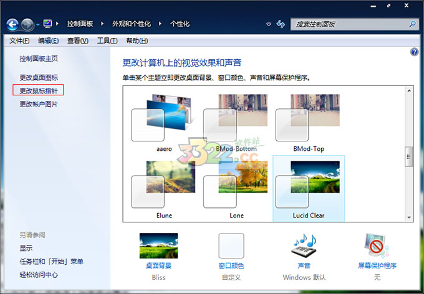Click the Back navigation arrow

click(x=12, y=24)
